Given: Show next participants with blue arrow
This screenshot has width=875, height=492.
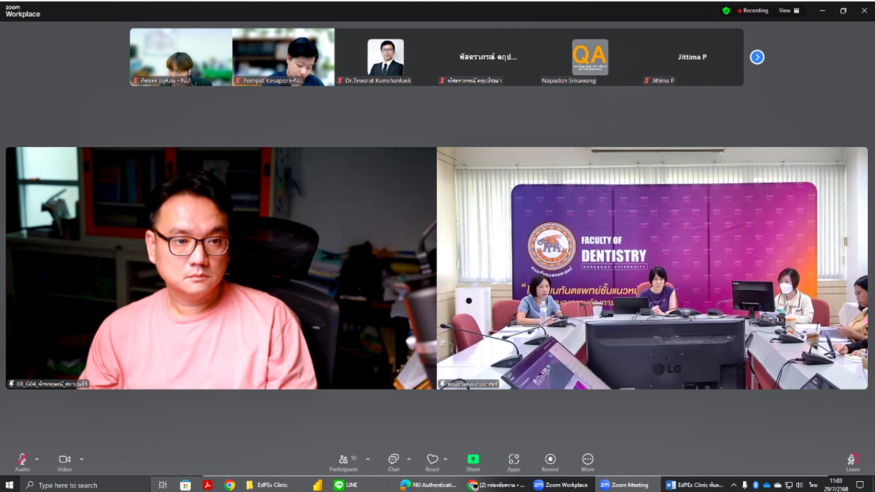Looking at the screenshot, I should pyautogui.click(x=756, y=57).
